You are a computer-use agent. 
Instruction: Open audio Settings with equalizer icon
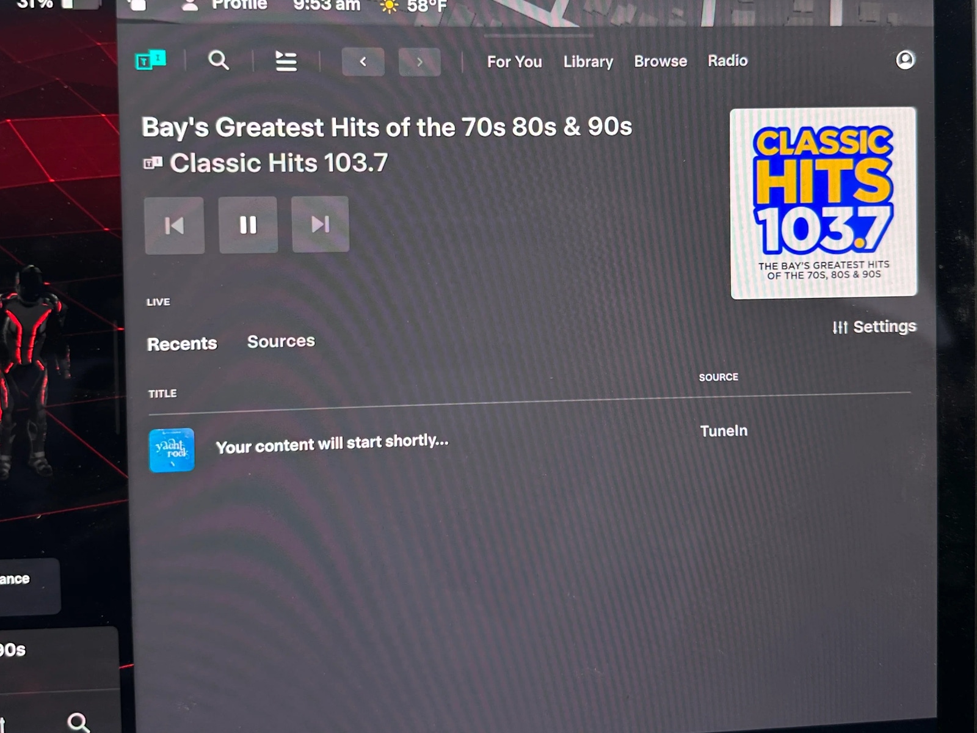[874, 327]
